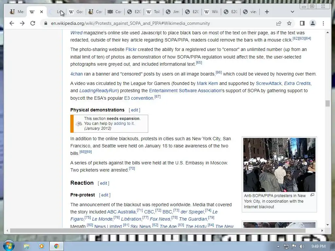Open The Guardian link
Screen dimensions: 335x251
pyautogui.click(x=193, y=219)
